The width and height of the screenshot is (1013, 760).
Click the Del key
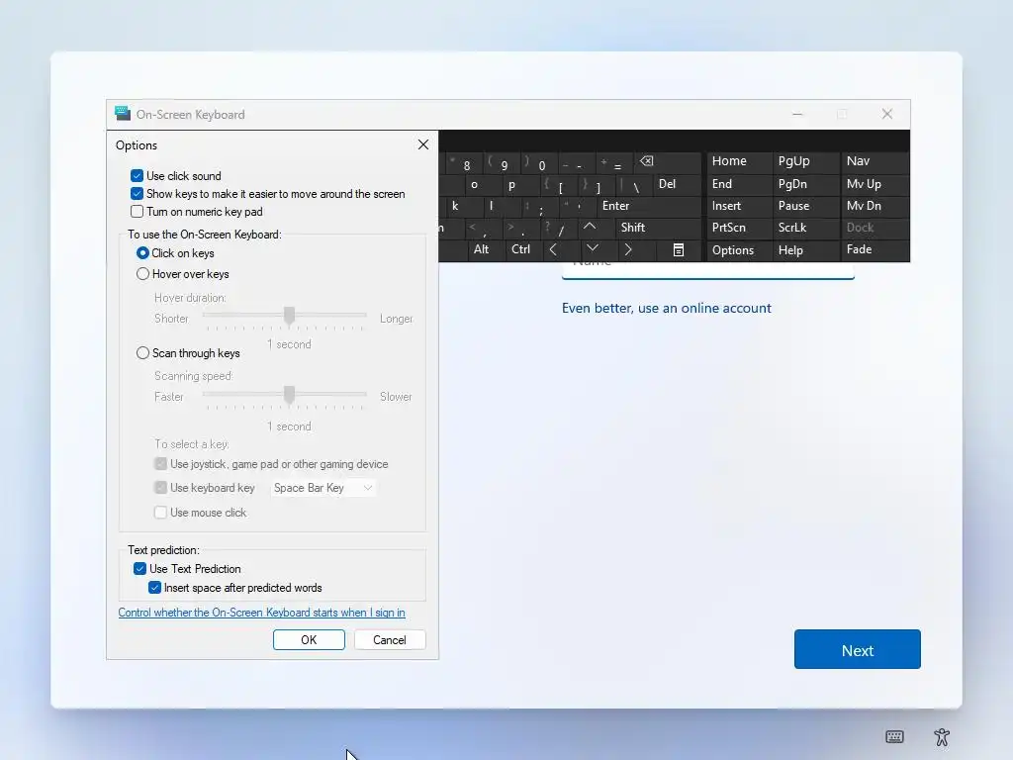coord(676,184)
